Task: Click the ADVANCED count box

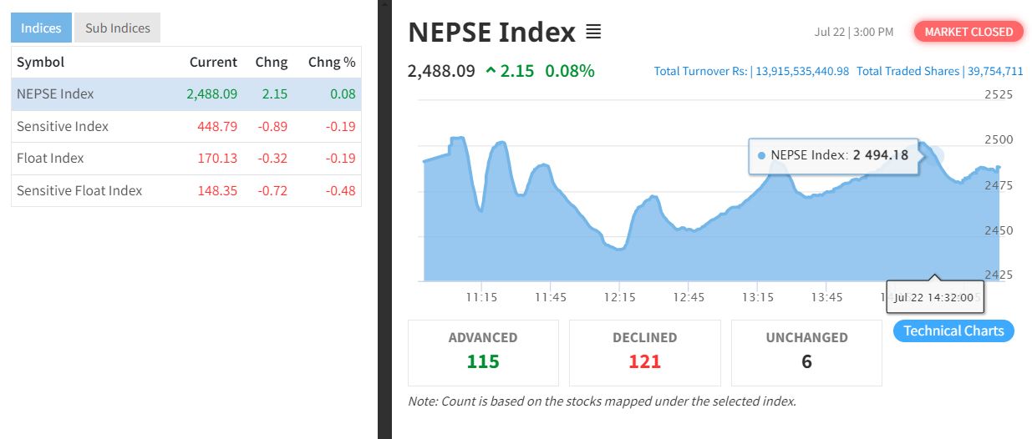Action: point(483,353)
